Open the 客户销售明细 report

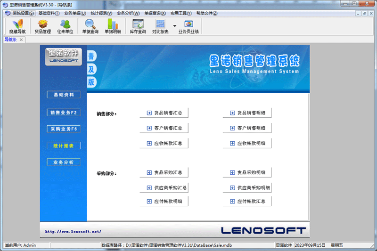[x=247, y=128]
